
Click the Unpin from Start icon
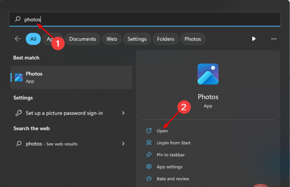pyautogui.click(x=149, y=143)
